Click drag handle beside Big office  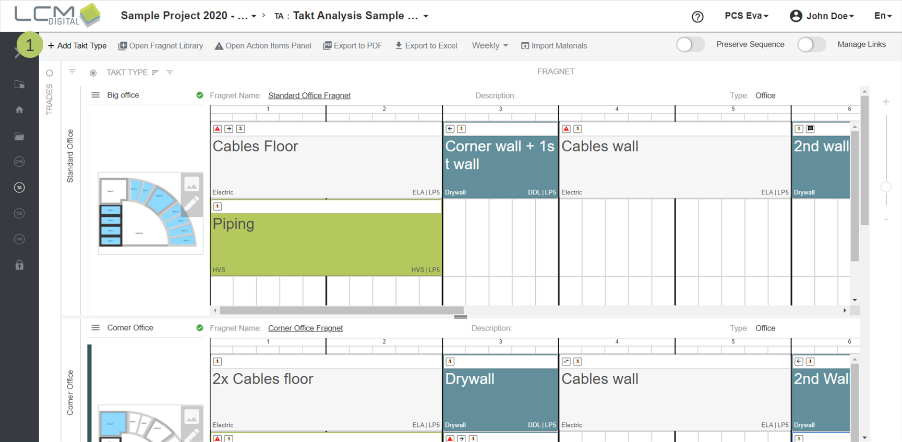coord(95,95)
